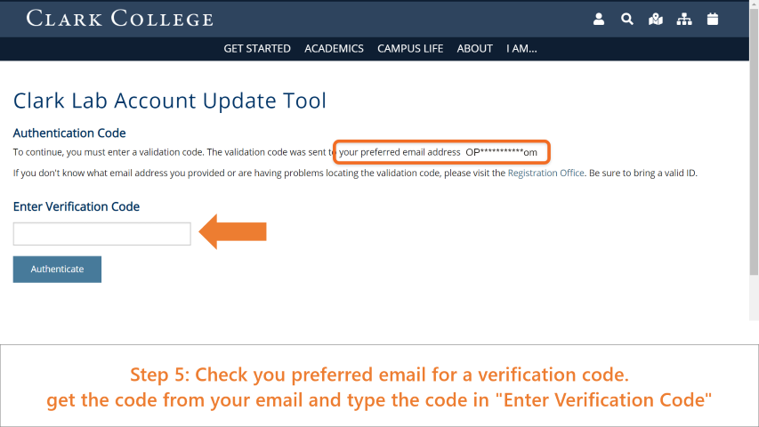Click the masked preferred email address text
Image resolution: width=759 pixels, height=427 pixels.
[501, 152]
